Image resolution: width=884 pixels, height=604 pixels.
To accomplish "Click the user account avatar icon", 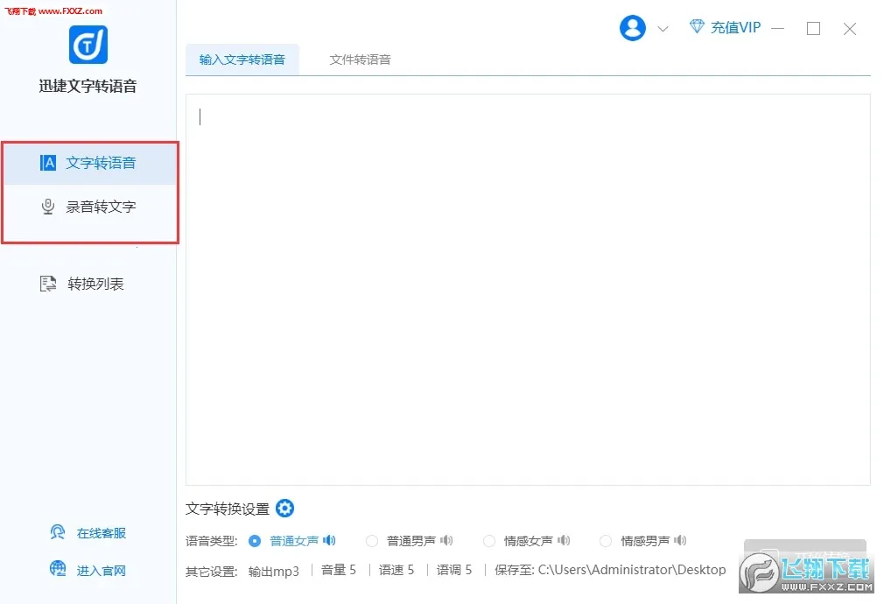I will click(632, 28).
